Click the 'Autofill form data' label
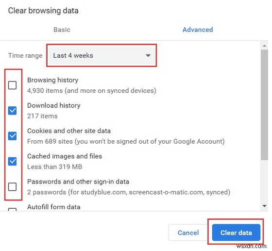Viewport: 272px width, 251px height. 54,207
